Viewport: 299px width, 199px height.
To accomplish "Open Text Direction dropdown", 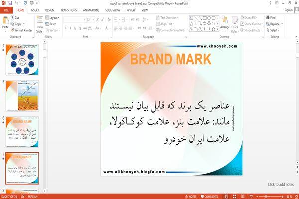I will click(167, 18).
